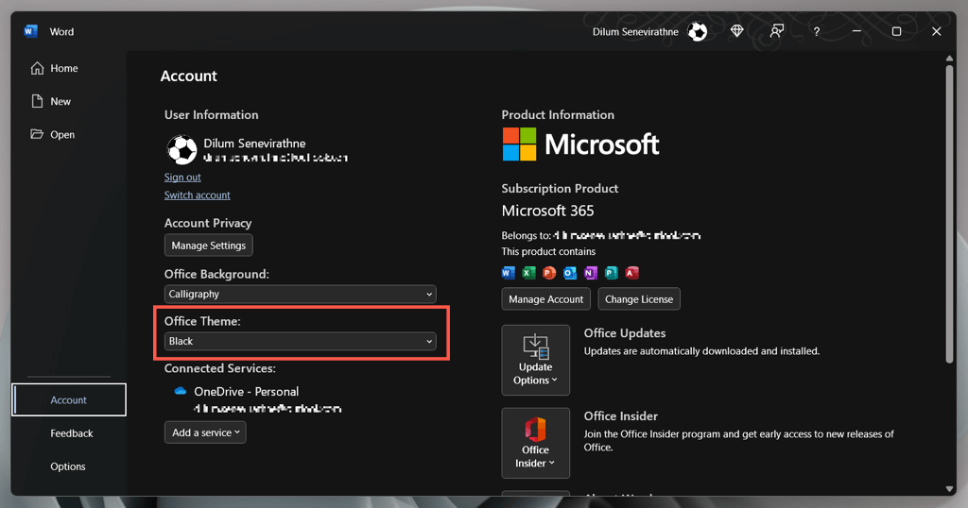
Task: Click the question mark help icon
Action: tap(817, 32)
